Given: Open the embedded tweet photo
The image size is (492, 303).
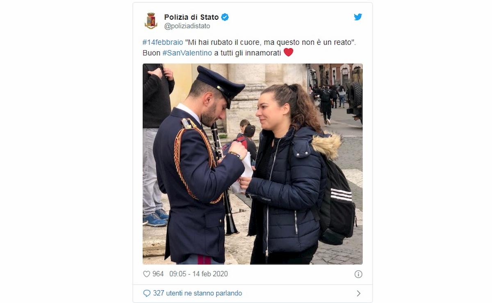Looking at the screenshot, I should (x=253, y=164).
